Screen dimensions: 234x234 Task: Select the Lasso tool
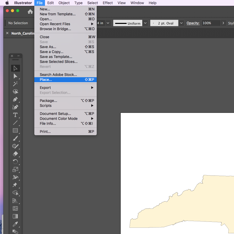coord(15,92)
